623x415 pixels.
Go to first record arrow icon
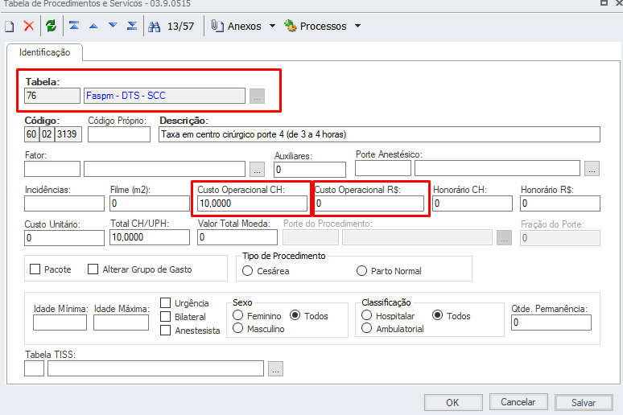click(74, 26)
